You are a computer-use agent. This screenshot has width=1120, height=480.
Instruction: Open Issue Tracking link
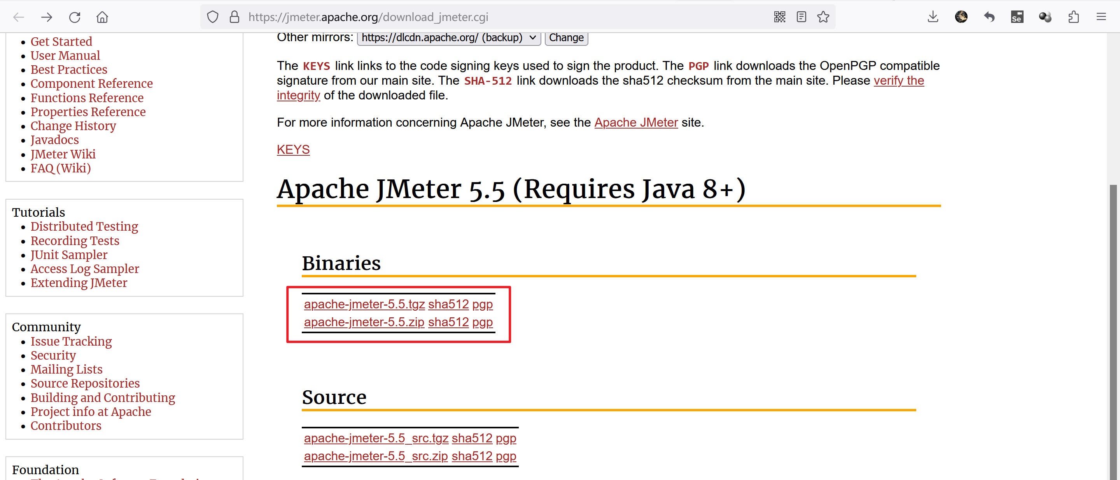pyautogui.click(x=71, y=342)
